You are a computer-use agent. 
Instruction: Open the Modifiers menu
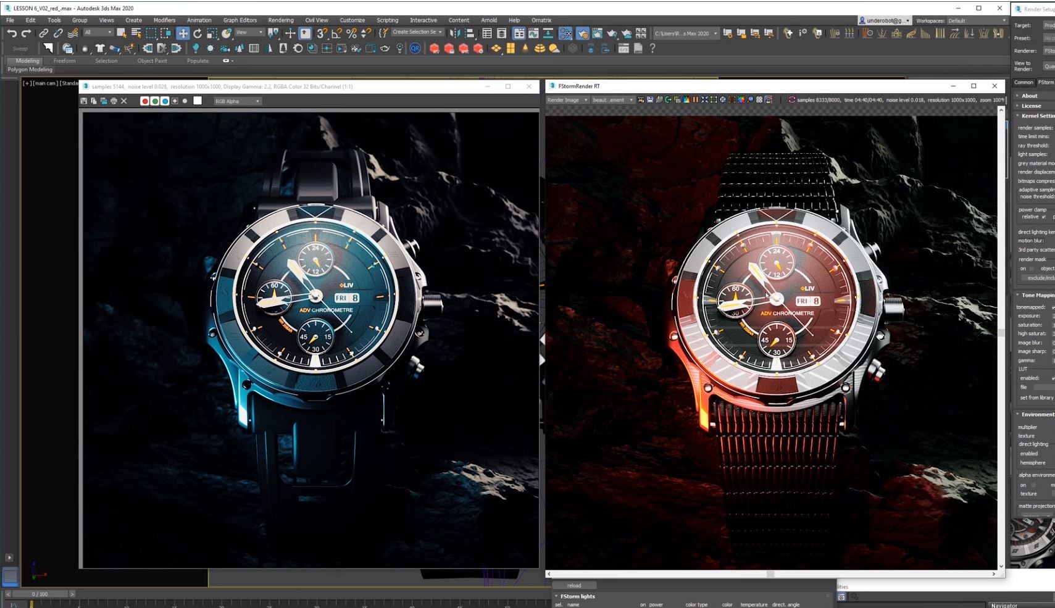point(164,20)
